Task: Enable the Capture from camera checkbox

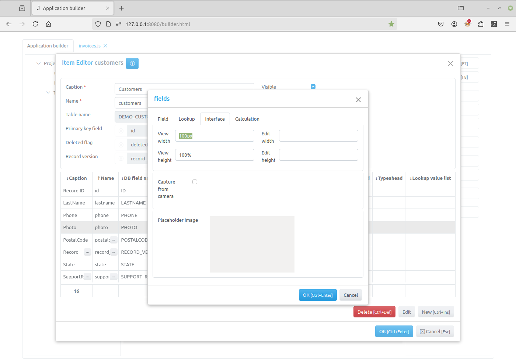Action: 195,182
